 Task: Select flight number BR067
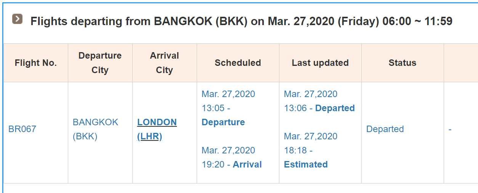(x=22, y=129)
